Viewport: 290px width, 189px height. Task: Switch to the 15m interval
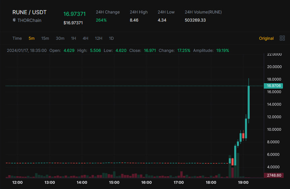click(x=45, y=38)
